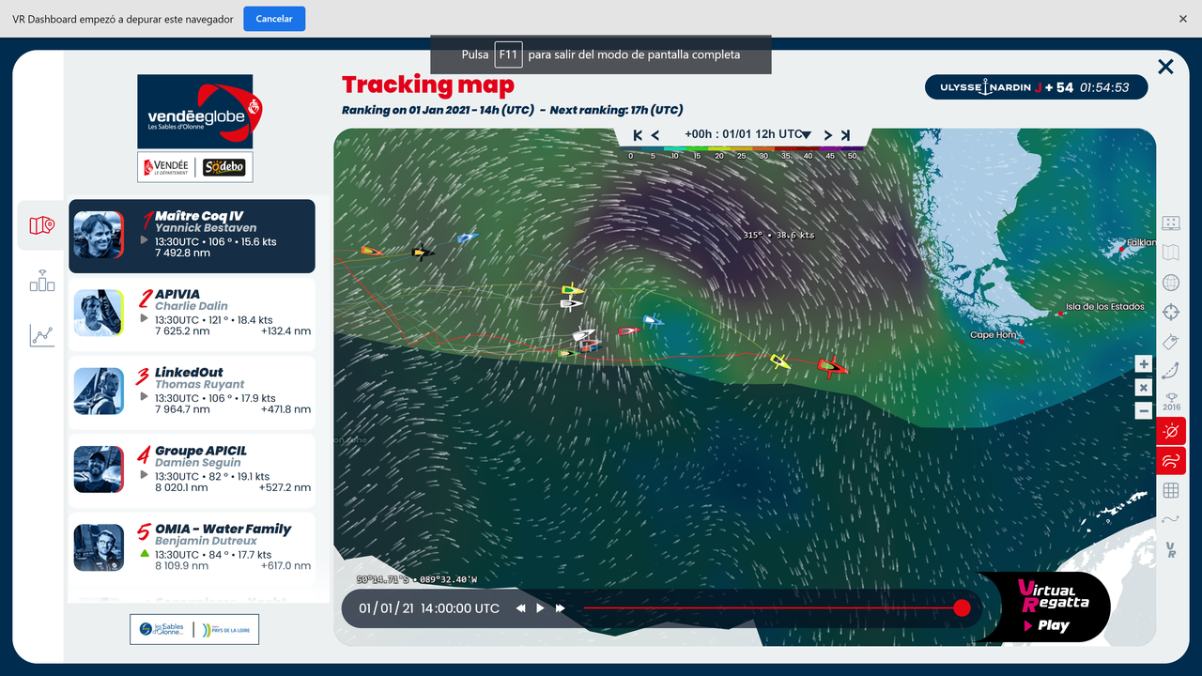Select Maître Coq IV skipper card

tap(192, 236)
